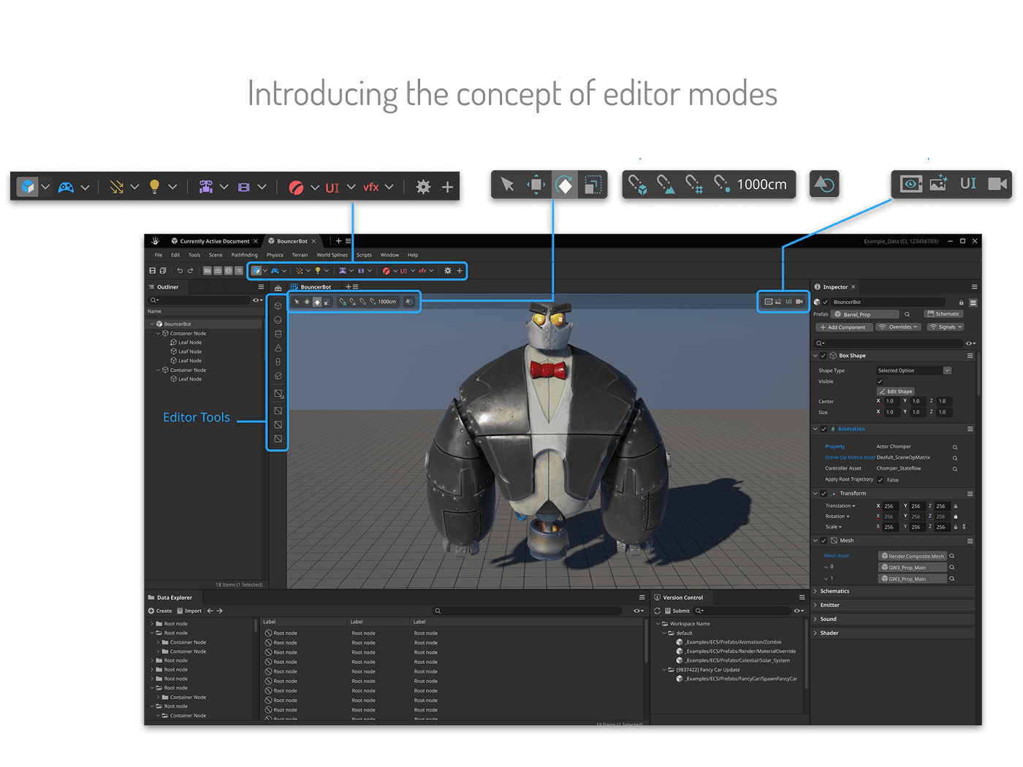Collapse the Container Node under BouncerBot in the Outliner
The width and height of the screenshot is (1023, 767).
click(157, 332)
